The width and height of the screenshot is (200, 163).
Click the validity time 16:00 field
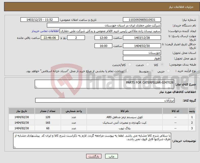(103, 46)
